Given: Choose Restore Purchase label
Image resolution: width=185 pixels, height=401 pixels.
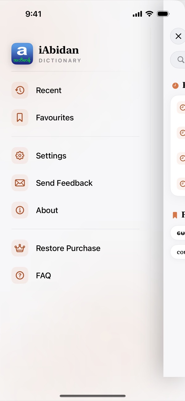Looking at the screenshot, I should (68, 248).
